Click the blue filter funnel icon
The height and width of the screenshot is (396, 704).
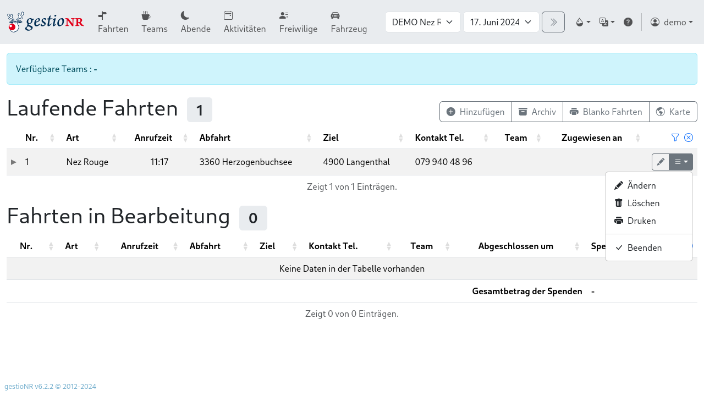675,137
